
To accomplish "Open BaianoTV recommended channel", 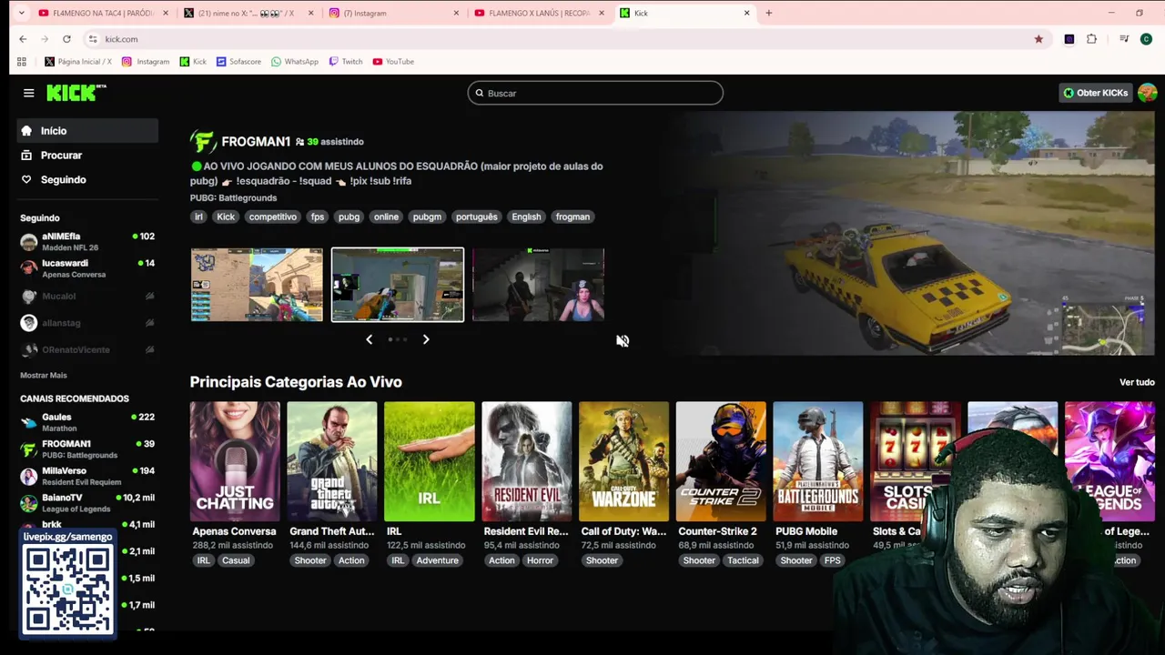I will tap(87, 502).
